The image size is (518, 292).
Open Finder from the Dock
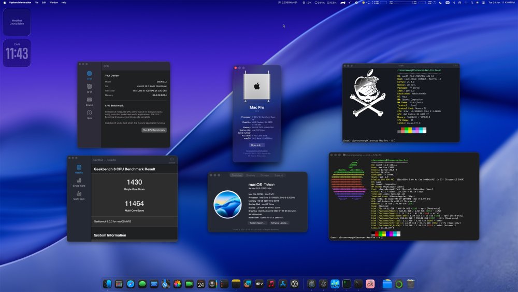click(x=107, y=284)
